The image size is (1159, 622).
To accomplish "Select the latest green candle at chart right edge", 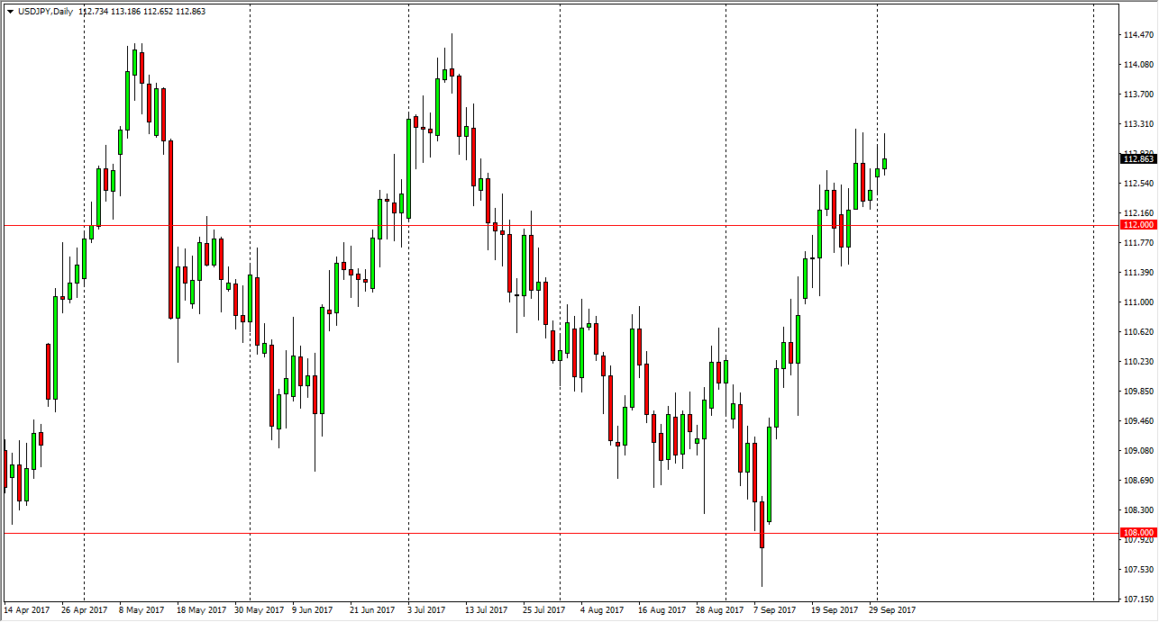I will tap(884, 162).
